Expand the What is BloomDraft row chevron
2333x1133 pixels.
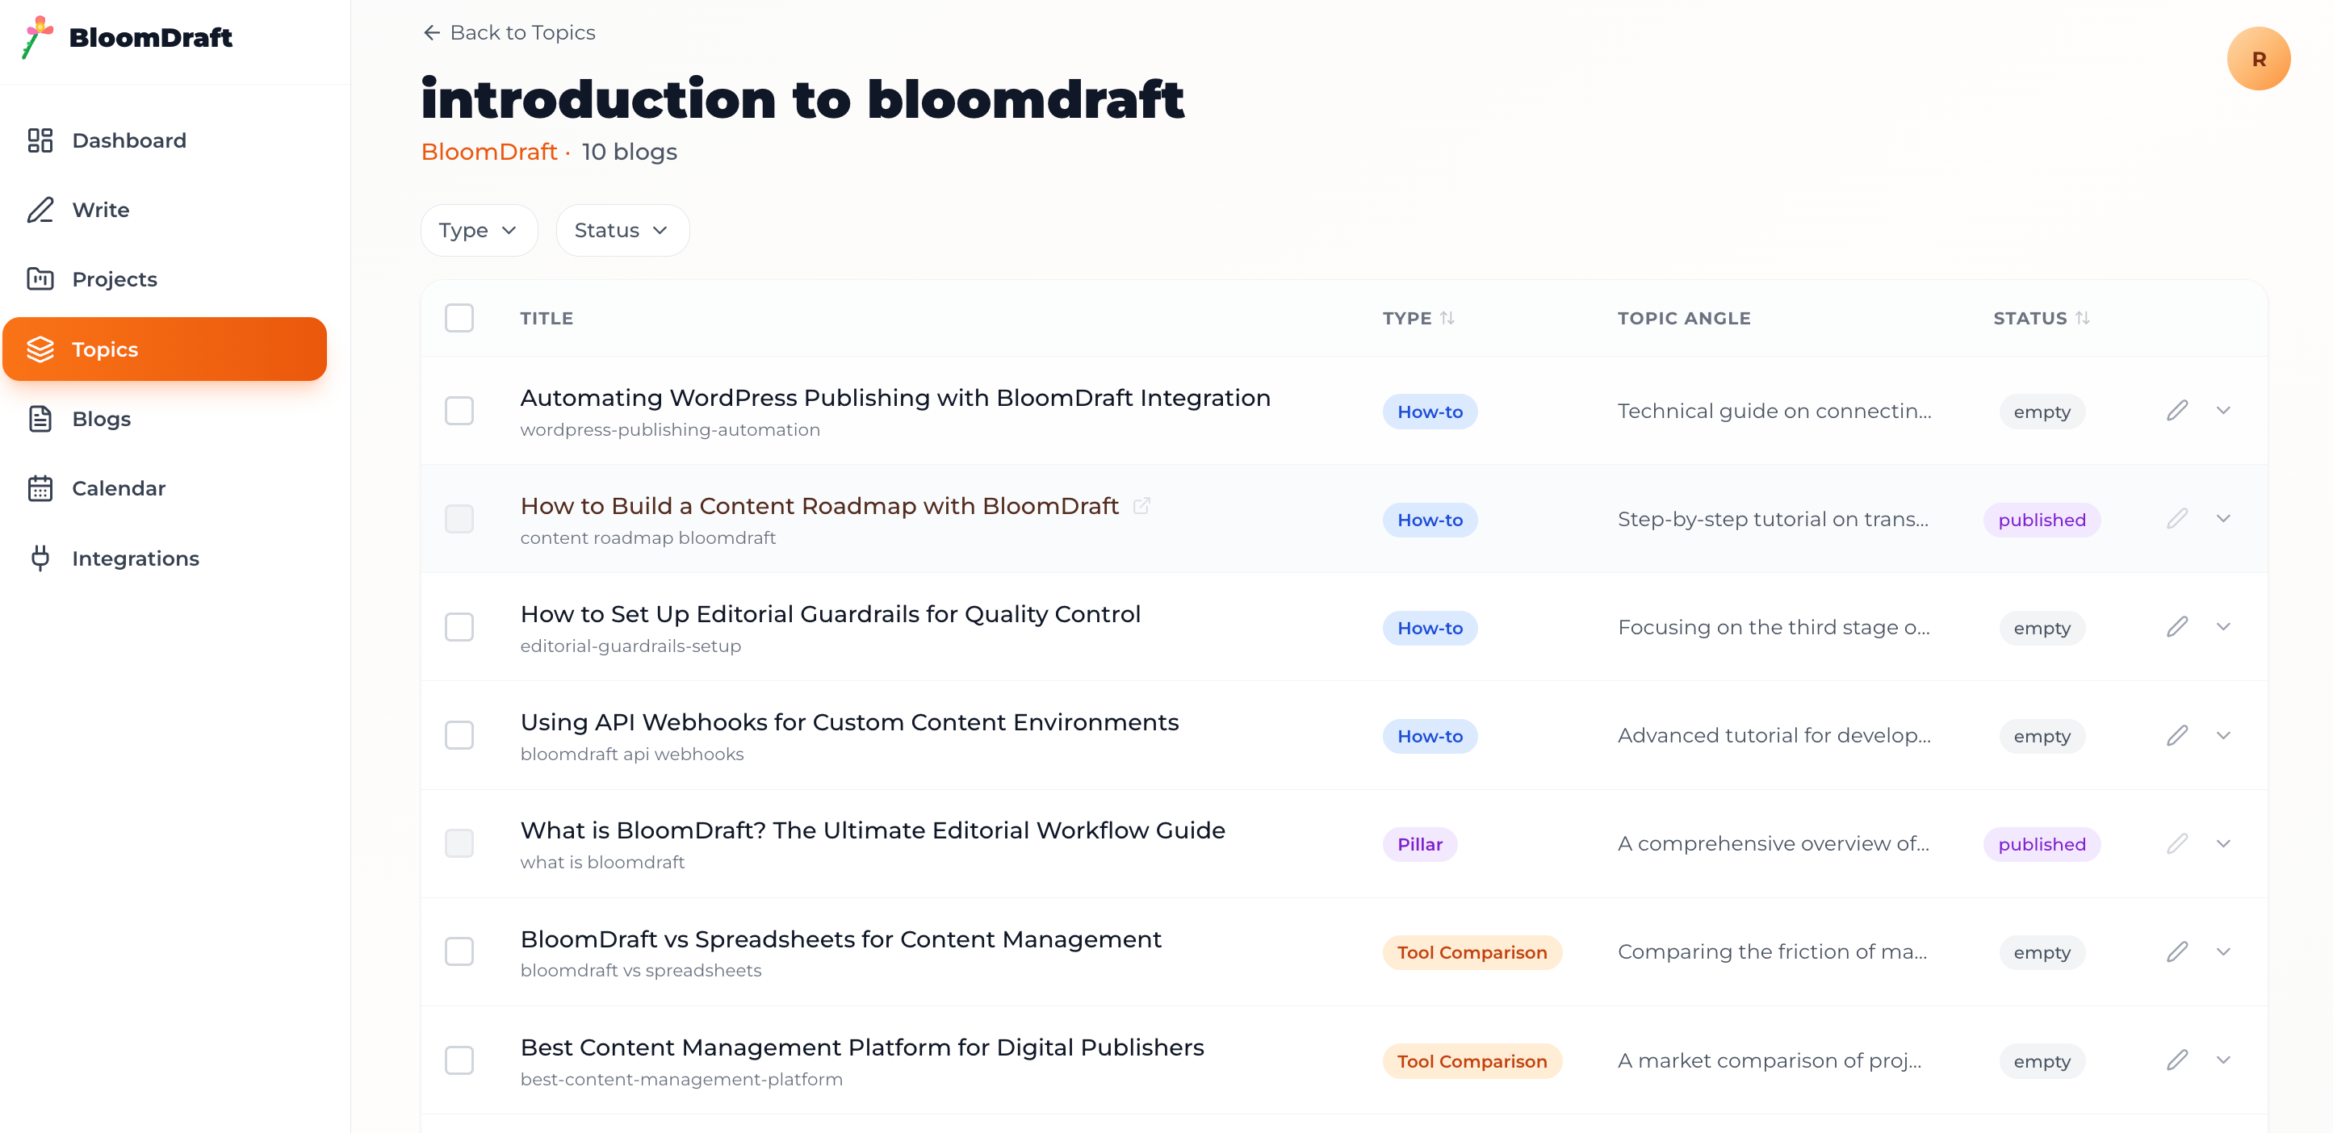(2222, 844)
